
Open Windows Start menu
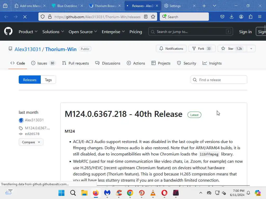tap(61, 193)
